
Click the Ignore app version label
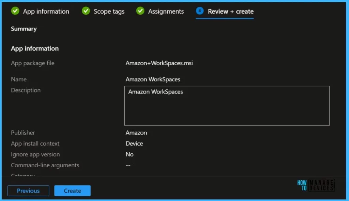[x=35, y=154]
